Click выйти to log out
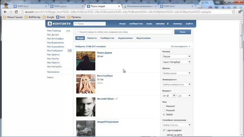 (x=189, y=24)
